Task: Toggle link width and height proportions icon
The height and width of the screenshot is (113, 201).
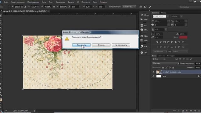Action: point(54,7)
